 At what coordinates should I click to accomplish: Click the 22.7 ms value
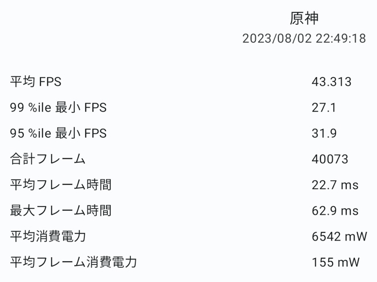click(x=335, y=185)
